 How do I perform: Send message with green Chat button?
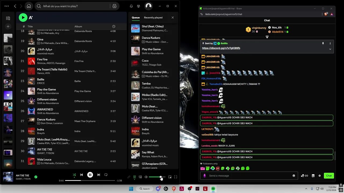click(x=329, y=176)
